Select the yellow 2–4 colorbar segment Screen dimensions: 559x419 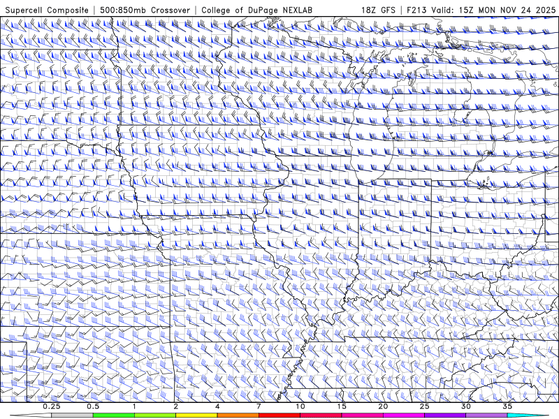196,416
